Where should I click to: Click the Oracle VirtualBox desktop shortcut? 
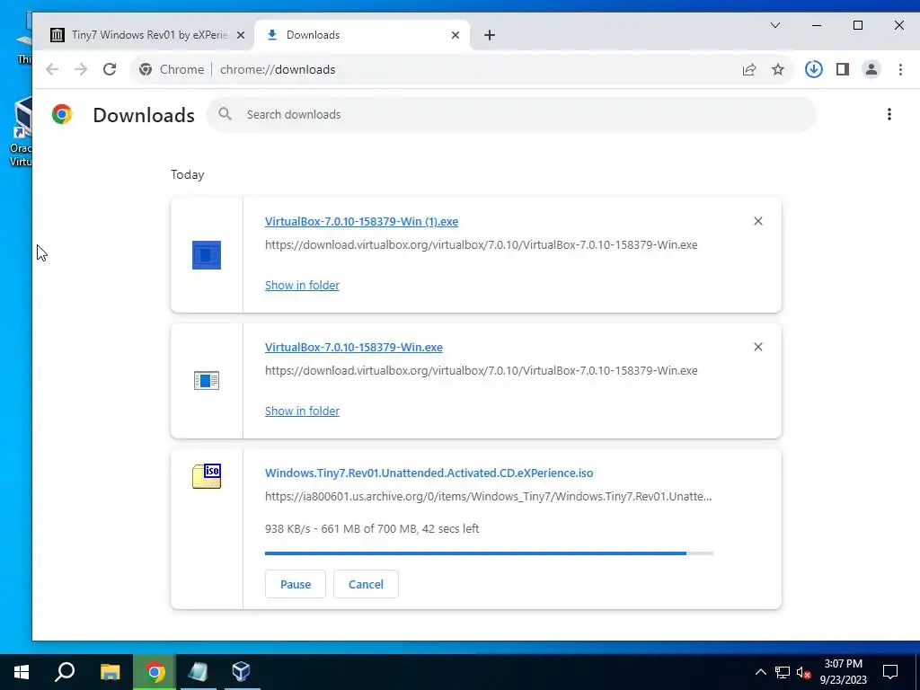21,132
